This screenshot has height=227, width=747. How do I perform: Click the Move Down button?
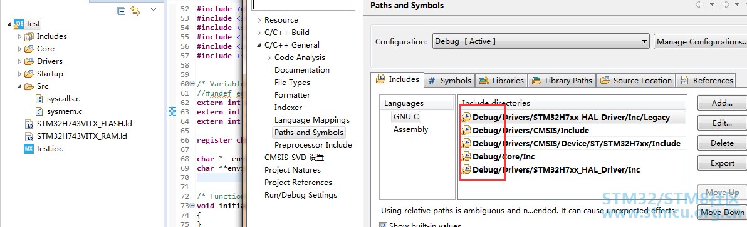click(x=722, y=212)
